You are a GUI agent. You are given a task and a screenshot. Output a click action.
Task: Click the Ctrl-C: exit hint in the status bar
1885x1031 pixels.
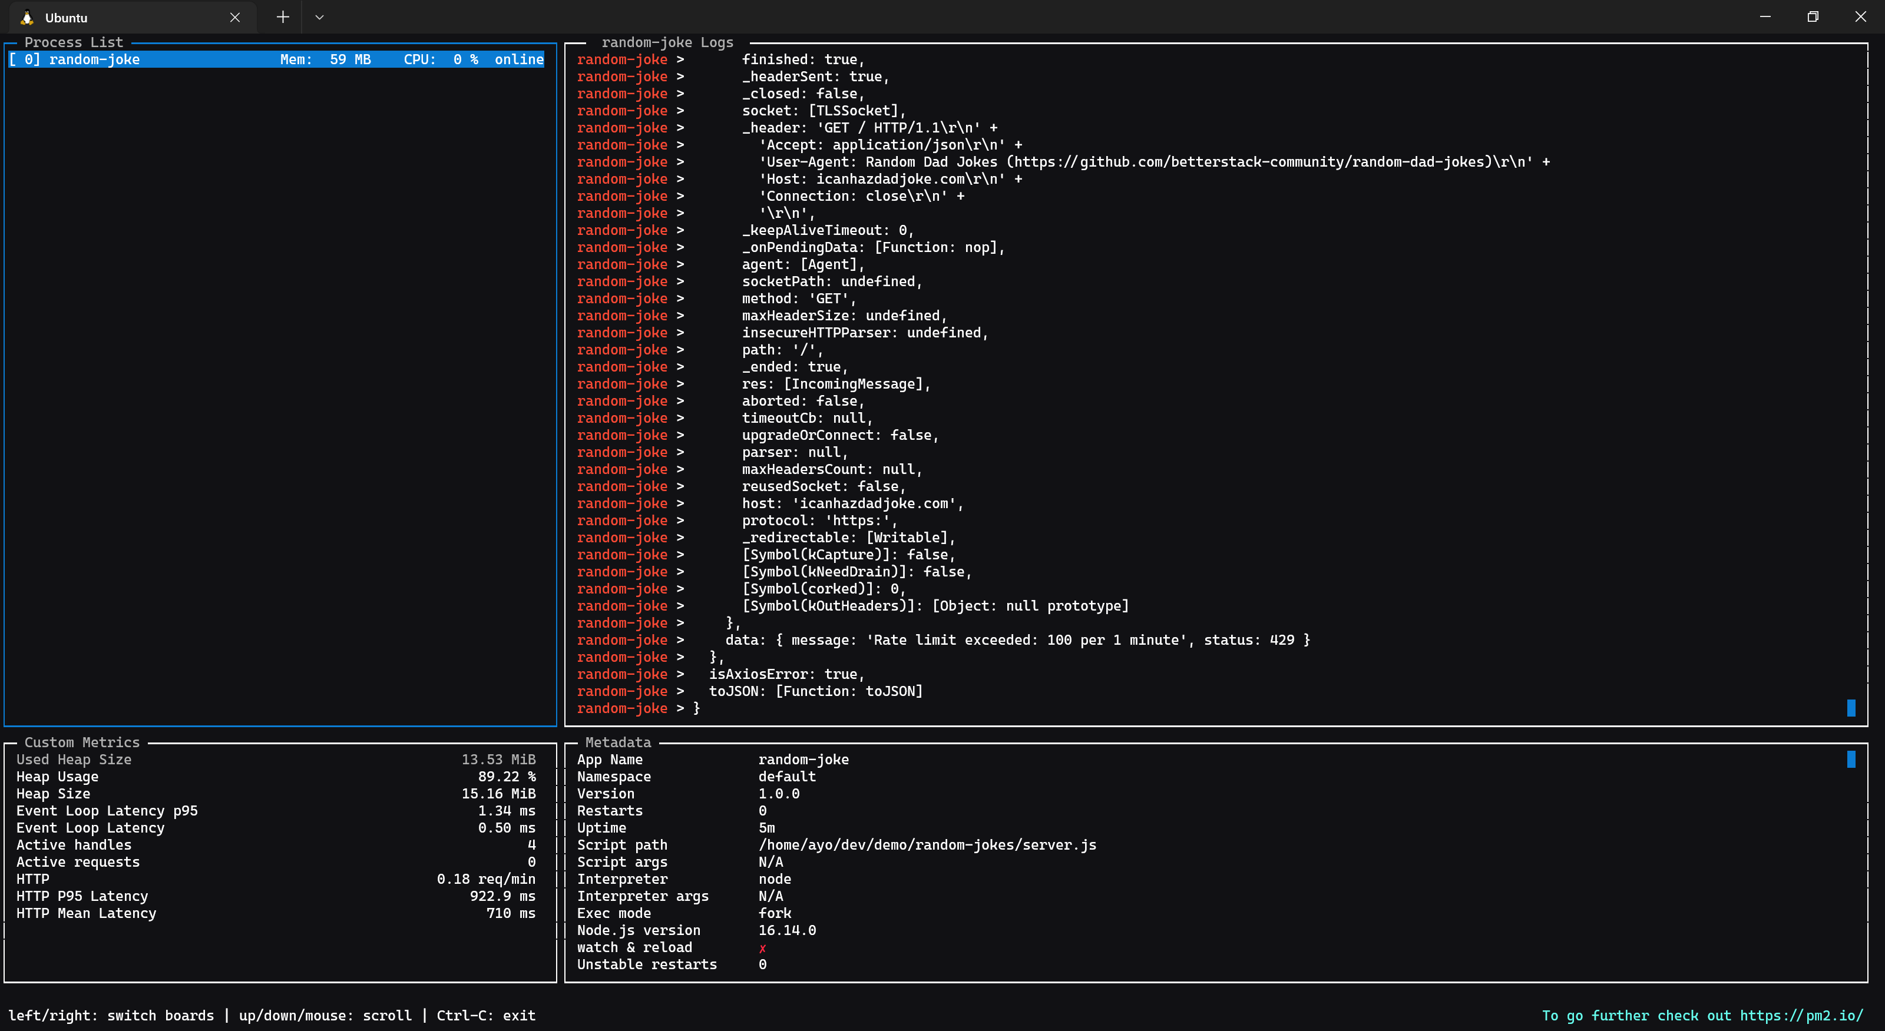[x=485, y=1015]
